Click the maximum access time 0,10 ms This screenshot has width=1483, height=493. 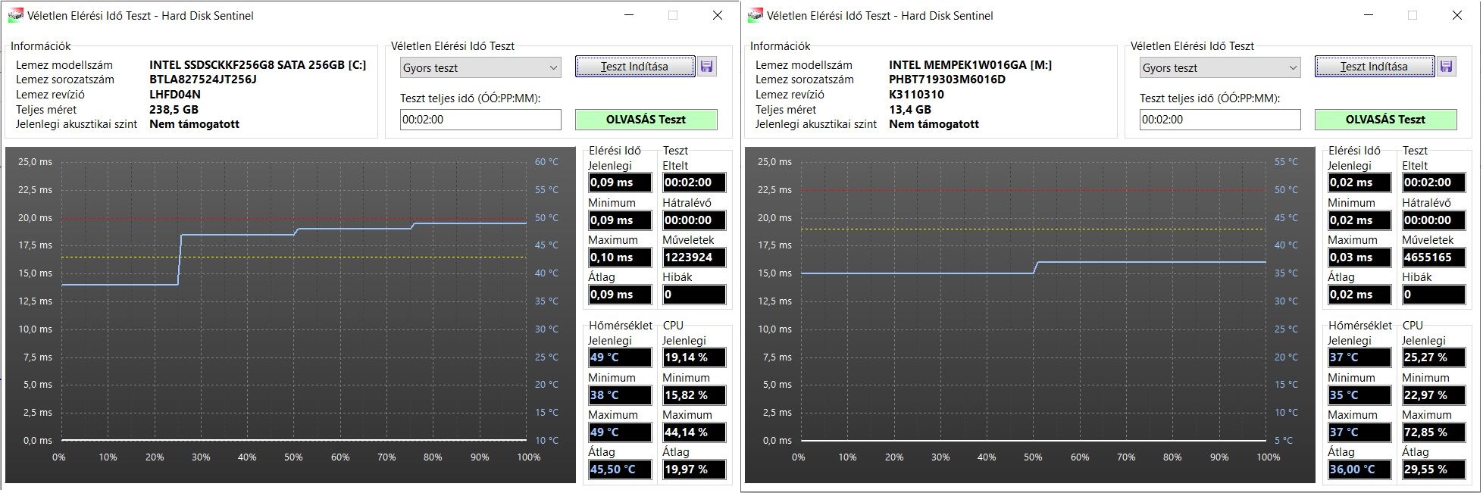coord(620,257)
